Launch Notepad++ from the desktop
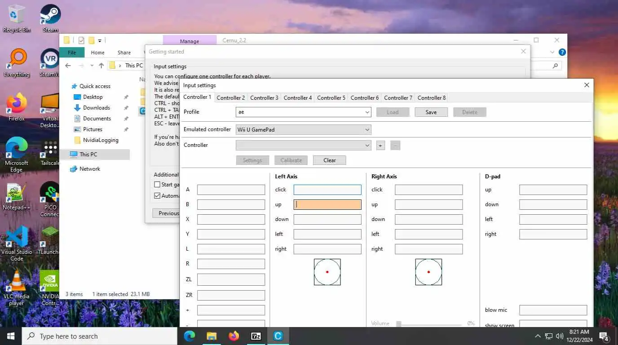This screenshot has height=345, width=618. pos(17,196)
